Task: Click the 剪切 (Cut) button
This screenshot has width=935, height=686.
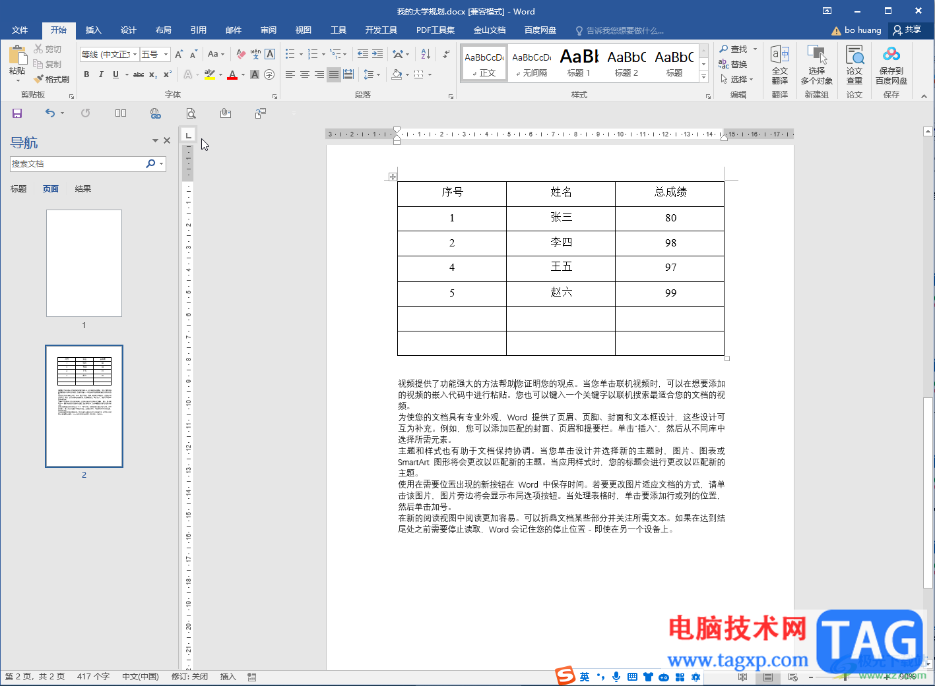Action: (x=48, y=49)
